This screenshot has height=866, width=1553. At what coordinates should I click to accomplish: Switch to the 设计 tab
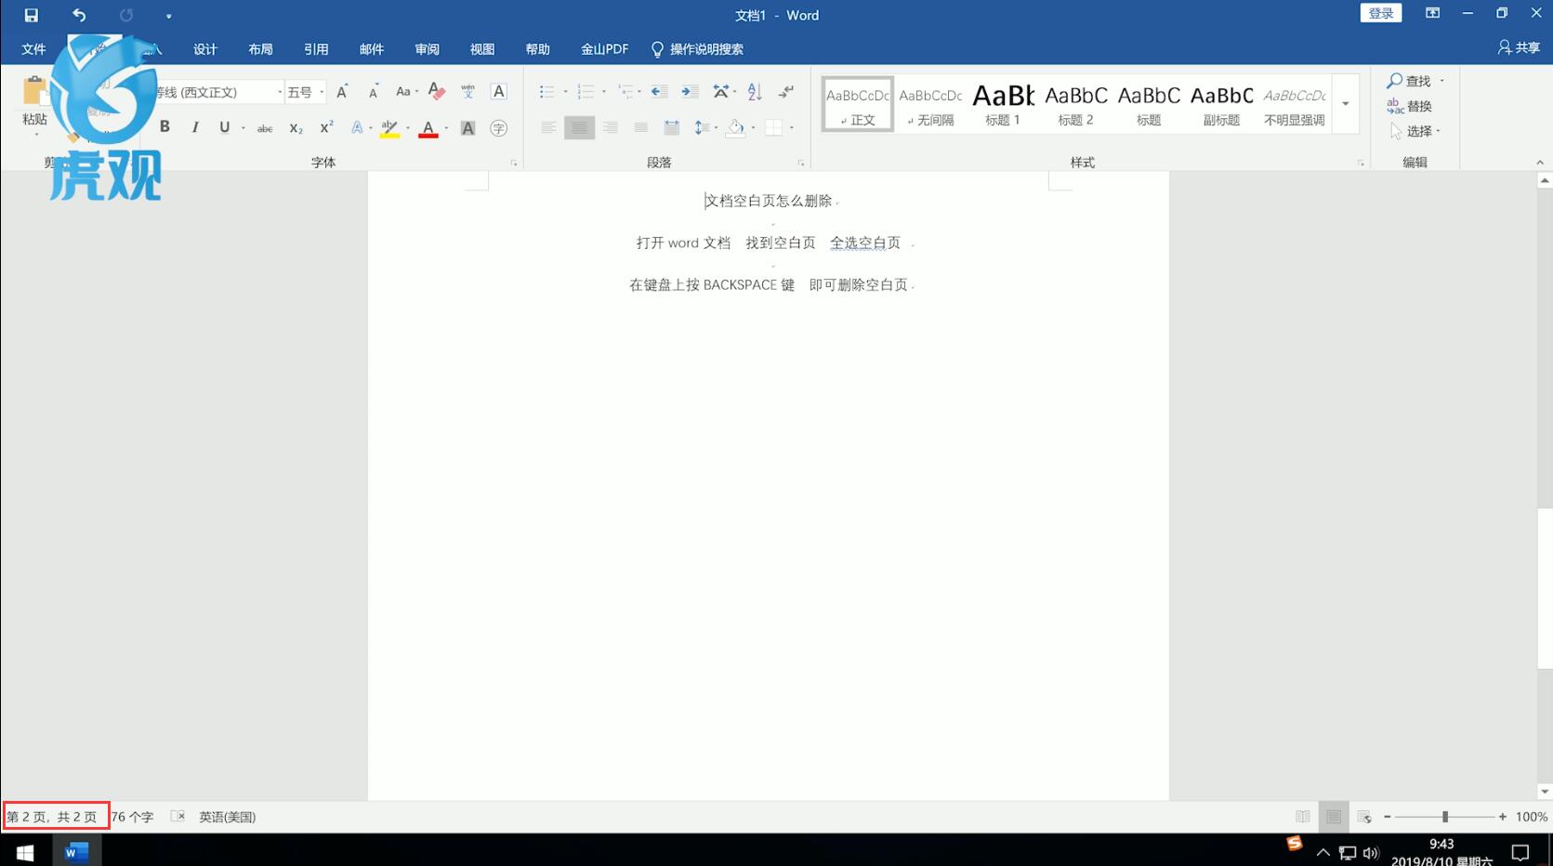click(204, 49)
